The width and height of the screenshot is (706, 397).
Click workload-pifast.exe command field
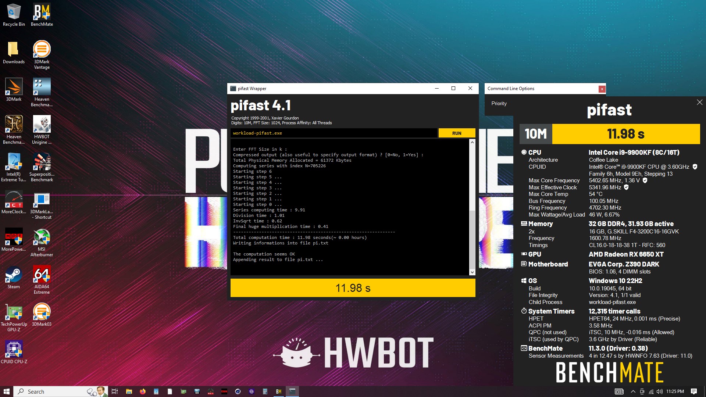point(334,133)
